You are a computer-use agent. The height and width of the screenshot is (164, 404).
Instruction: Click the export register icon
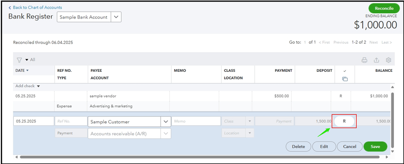[377, 60]
